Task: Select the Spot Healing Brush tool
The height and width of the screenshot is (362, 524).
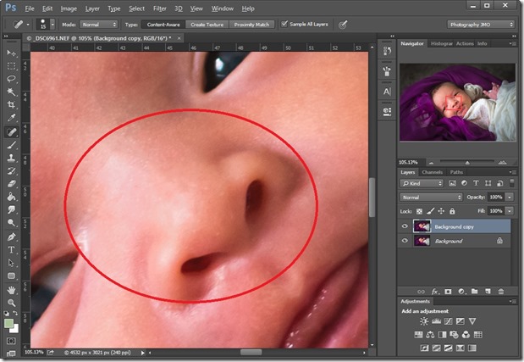Action: [11, 131]
